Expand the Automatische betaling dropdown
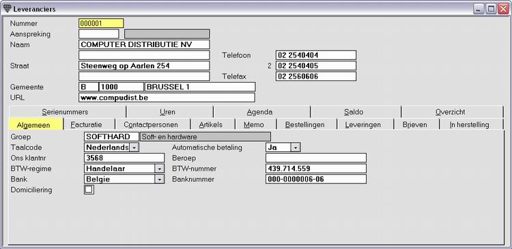This screenshot has height=249, width=512. pyautogui.click(x=295, y=147)
